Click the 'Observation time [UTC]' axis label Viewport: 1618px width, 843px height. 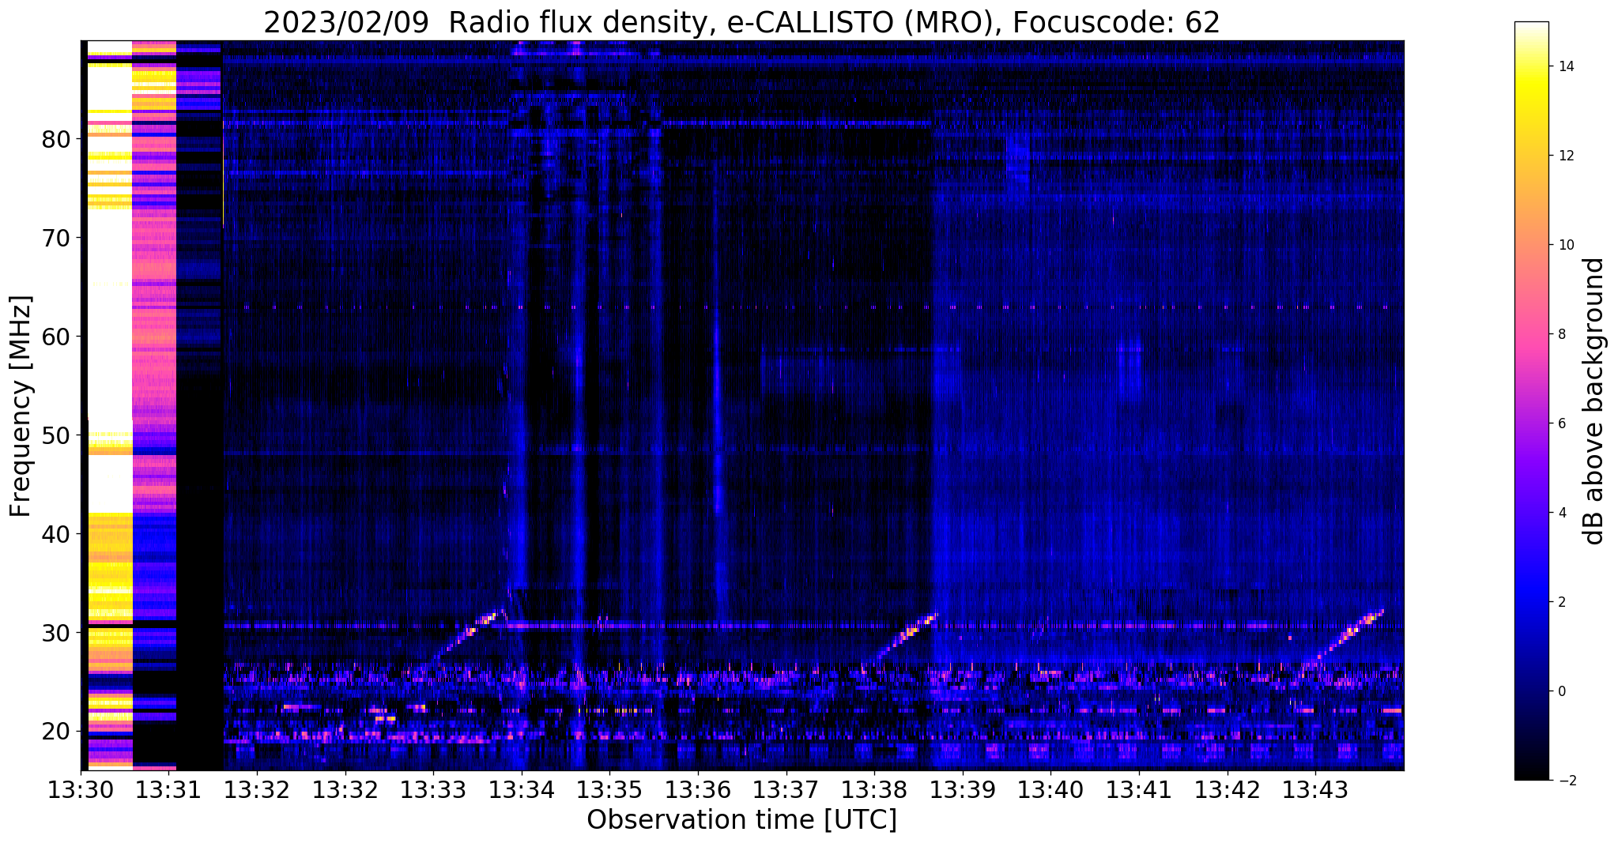[741, 819]
